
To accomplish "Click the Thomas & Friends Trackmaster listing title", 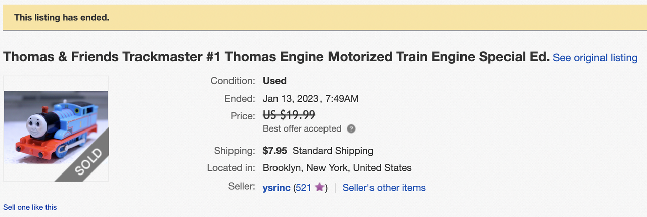I will (276, 57).
